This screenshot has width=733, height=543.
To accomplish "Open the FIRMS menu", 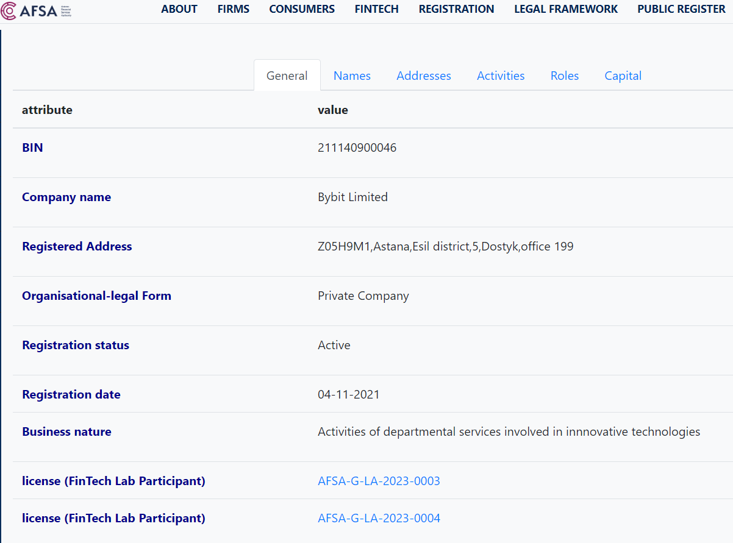I will [x=234, y=9].
